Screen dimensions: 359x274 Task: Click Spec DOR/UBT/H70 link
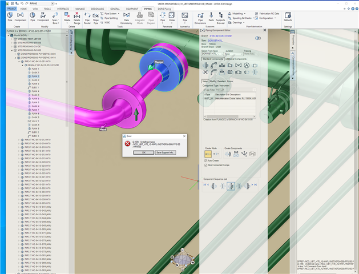tap(215, 41)
